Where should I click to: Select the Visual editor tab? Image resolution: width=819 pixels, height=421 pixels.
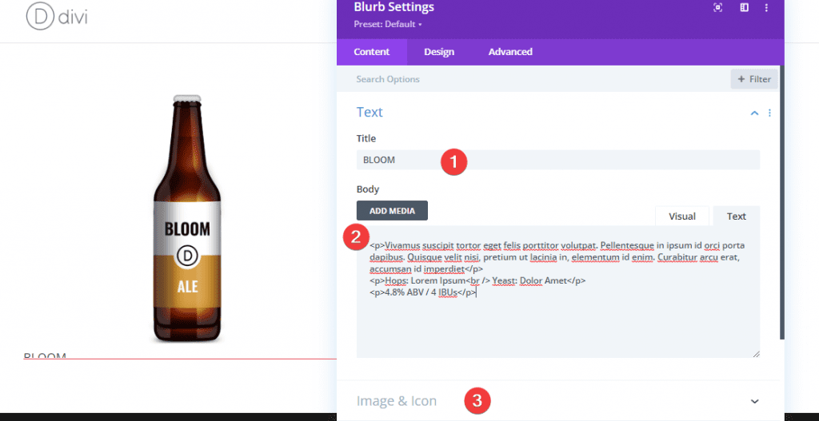tap(682, 216)
